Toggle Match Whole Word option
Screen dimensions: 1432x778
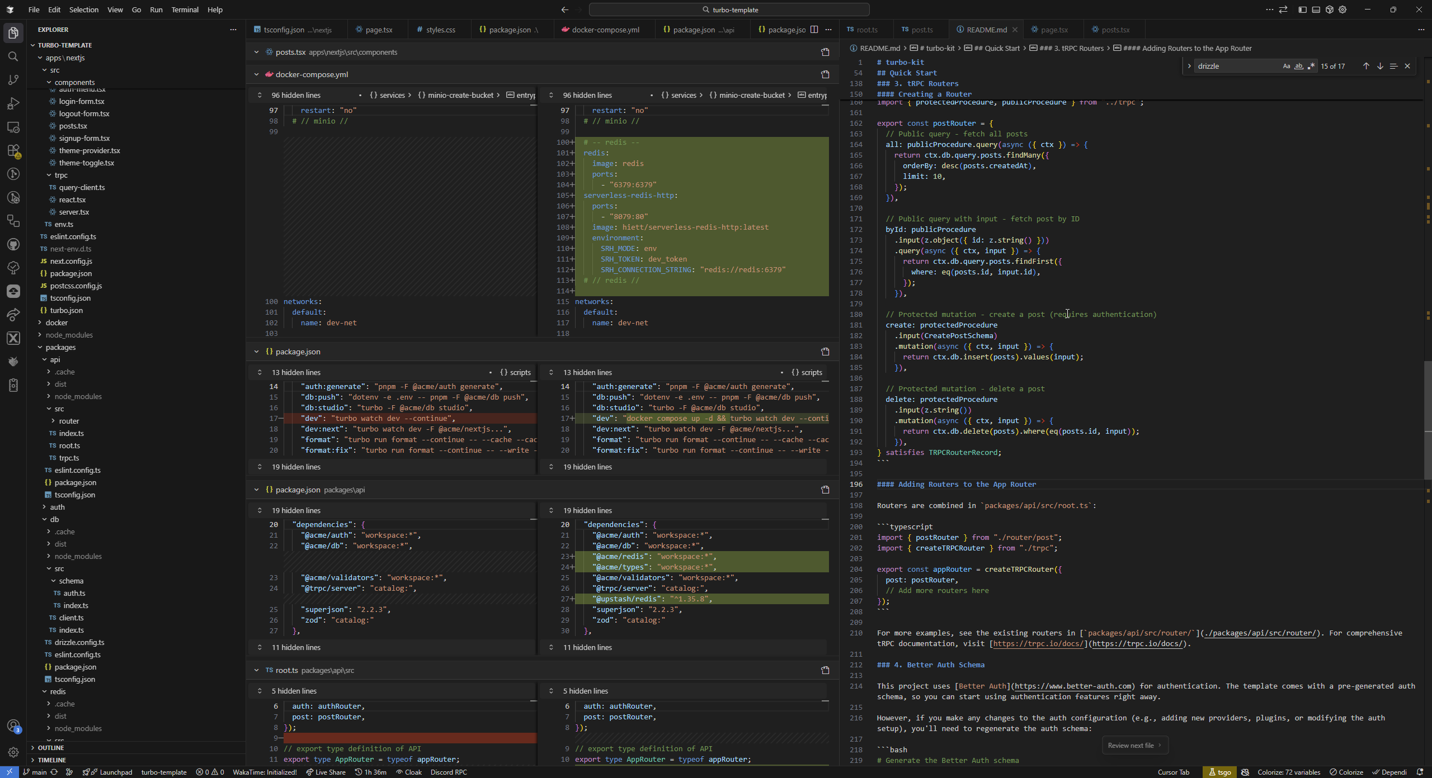(1299, 66)
